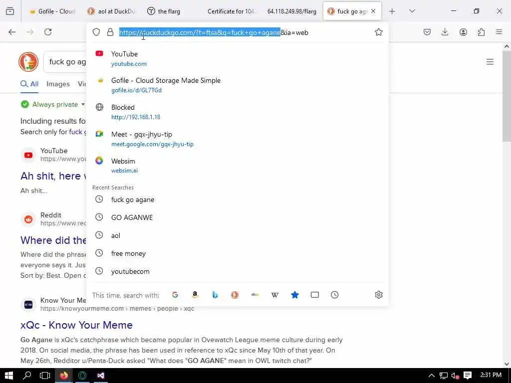Click the DuckDuckGo logo

[x=28, y=61]
